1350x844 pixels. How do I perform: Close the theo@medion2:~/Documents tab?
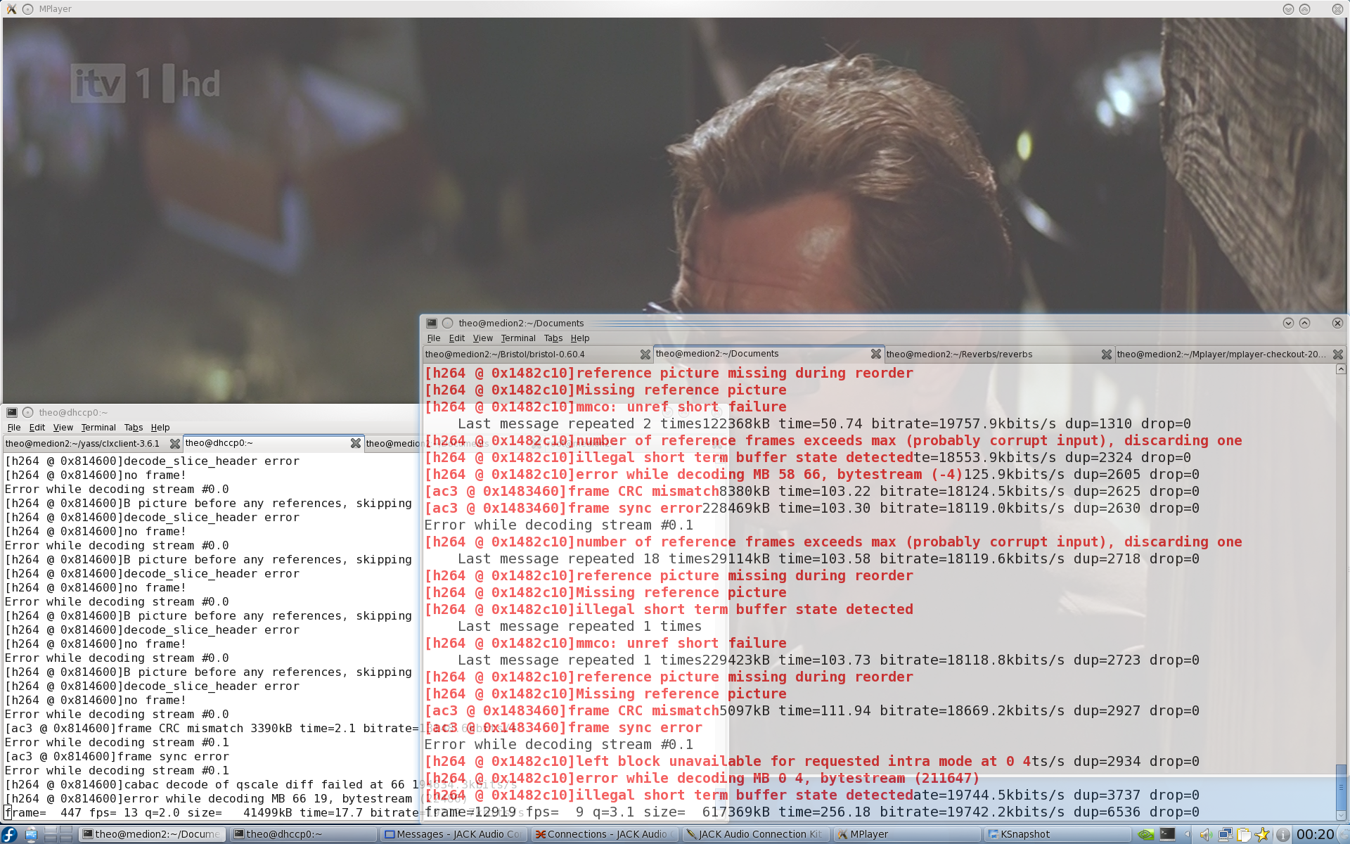(876, 354)
